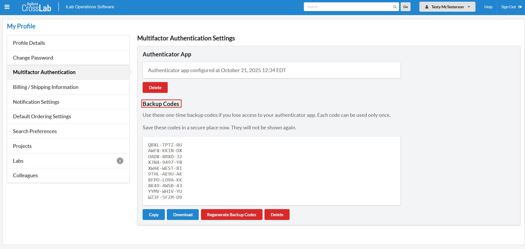Viewport: 525px width, 249px height.
Task: Click the Help link
Action: pos(488,7)
